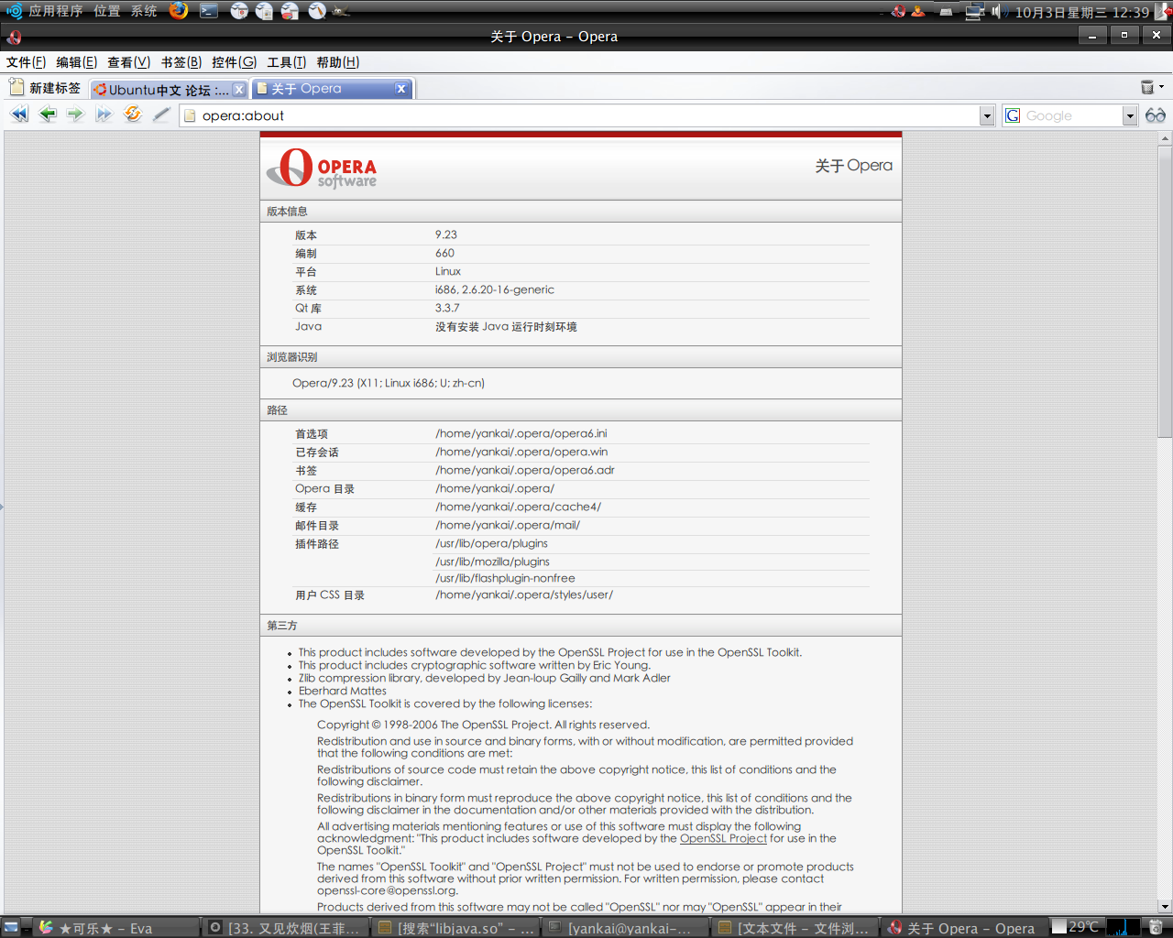
Task: Click the scrollbar down arrow
Action: 1166,907
